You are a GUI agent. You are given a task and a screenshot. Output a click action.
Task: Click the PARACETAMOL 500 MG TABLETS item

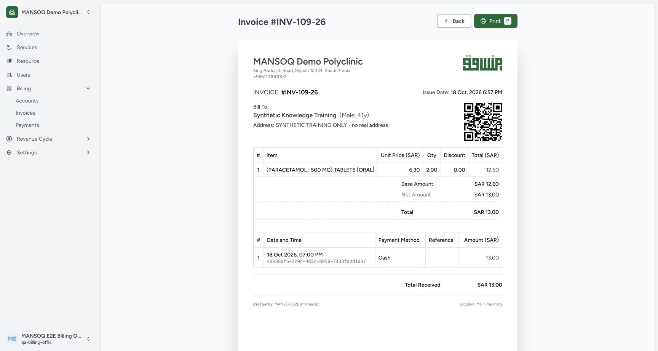click(320, 170)
